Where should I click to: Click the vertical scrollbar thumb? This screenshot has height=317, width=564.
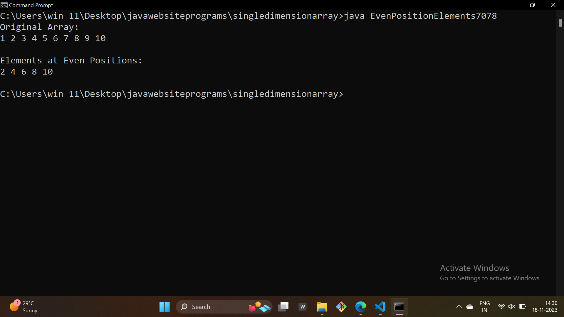[x=560, y=23]
